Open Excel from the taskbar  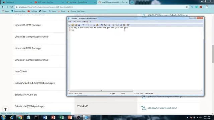pyautogui.click(x=62, y=117)
